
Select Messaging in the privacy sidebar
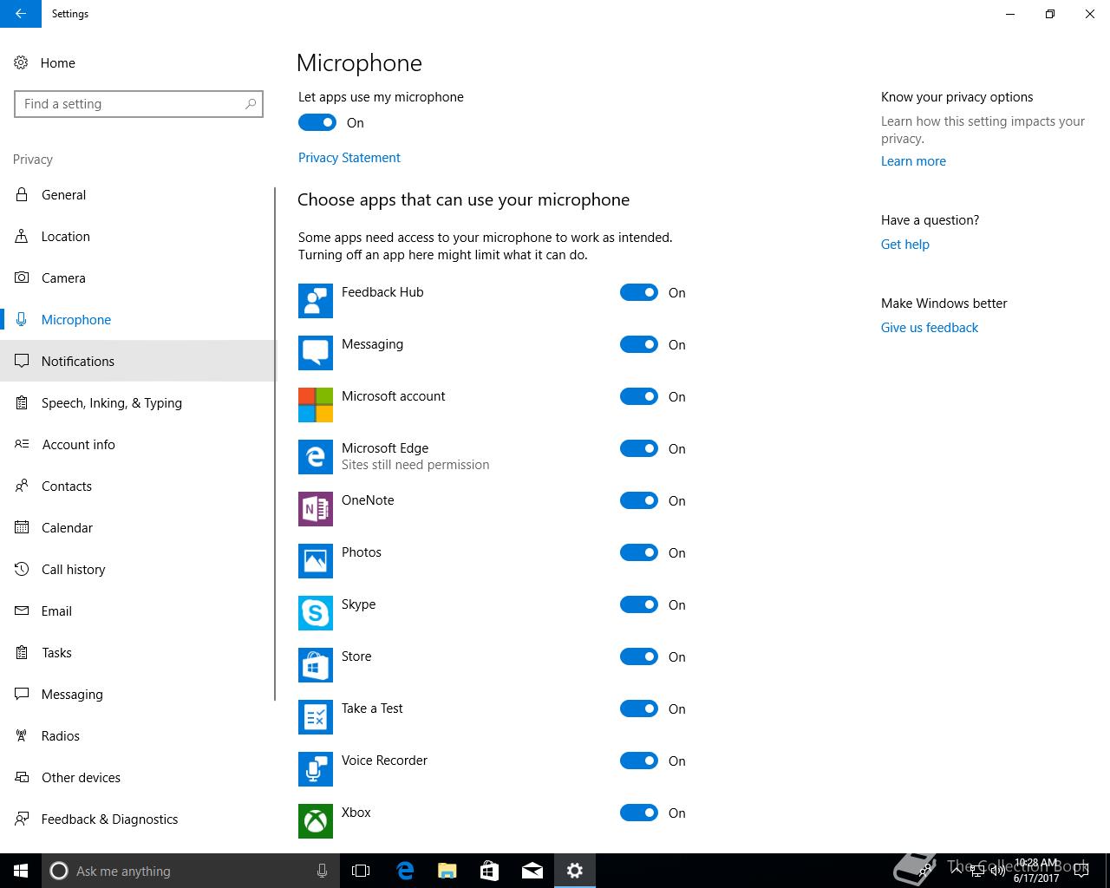[137, 694]
